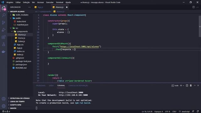
Task: Open the Editar menu
Action: click(18, 2)
